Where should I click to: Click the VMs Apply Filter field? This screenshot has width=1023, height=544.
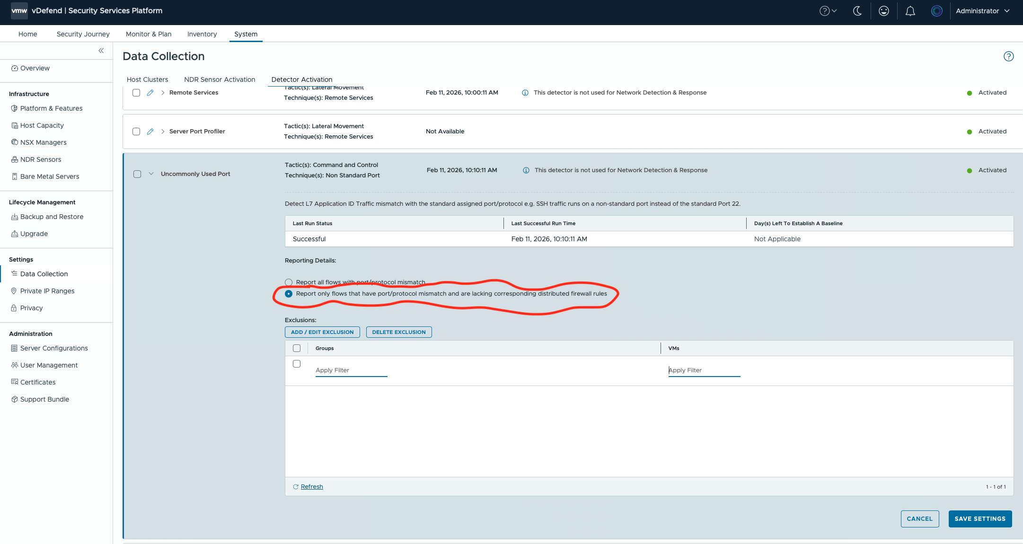click(704, 370)
